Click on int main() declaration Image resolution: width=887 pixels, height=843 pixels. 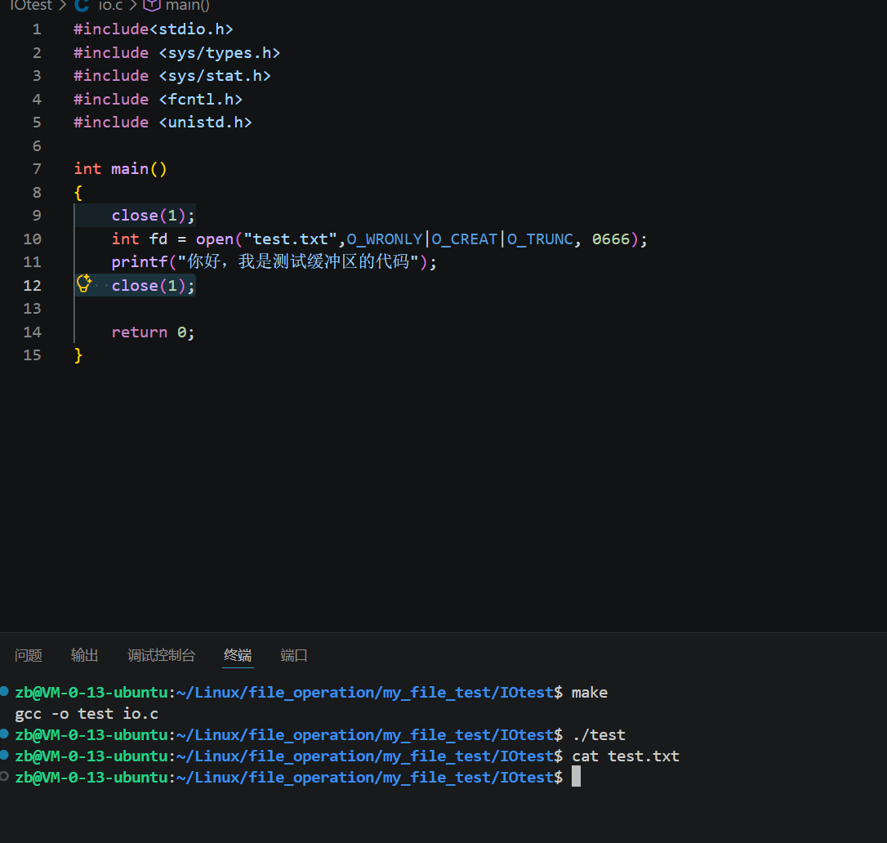pos(121,169)
